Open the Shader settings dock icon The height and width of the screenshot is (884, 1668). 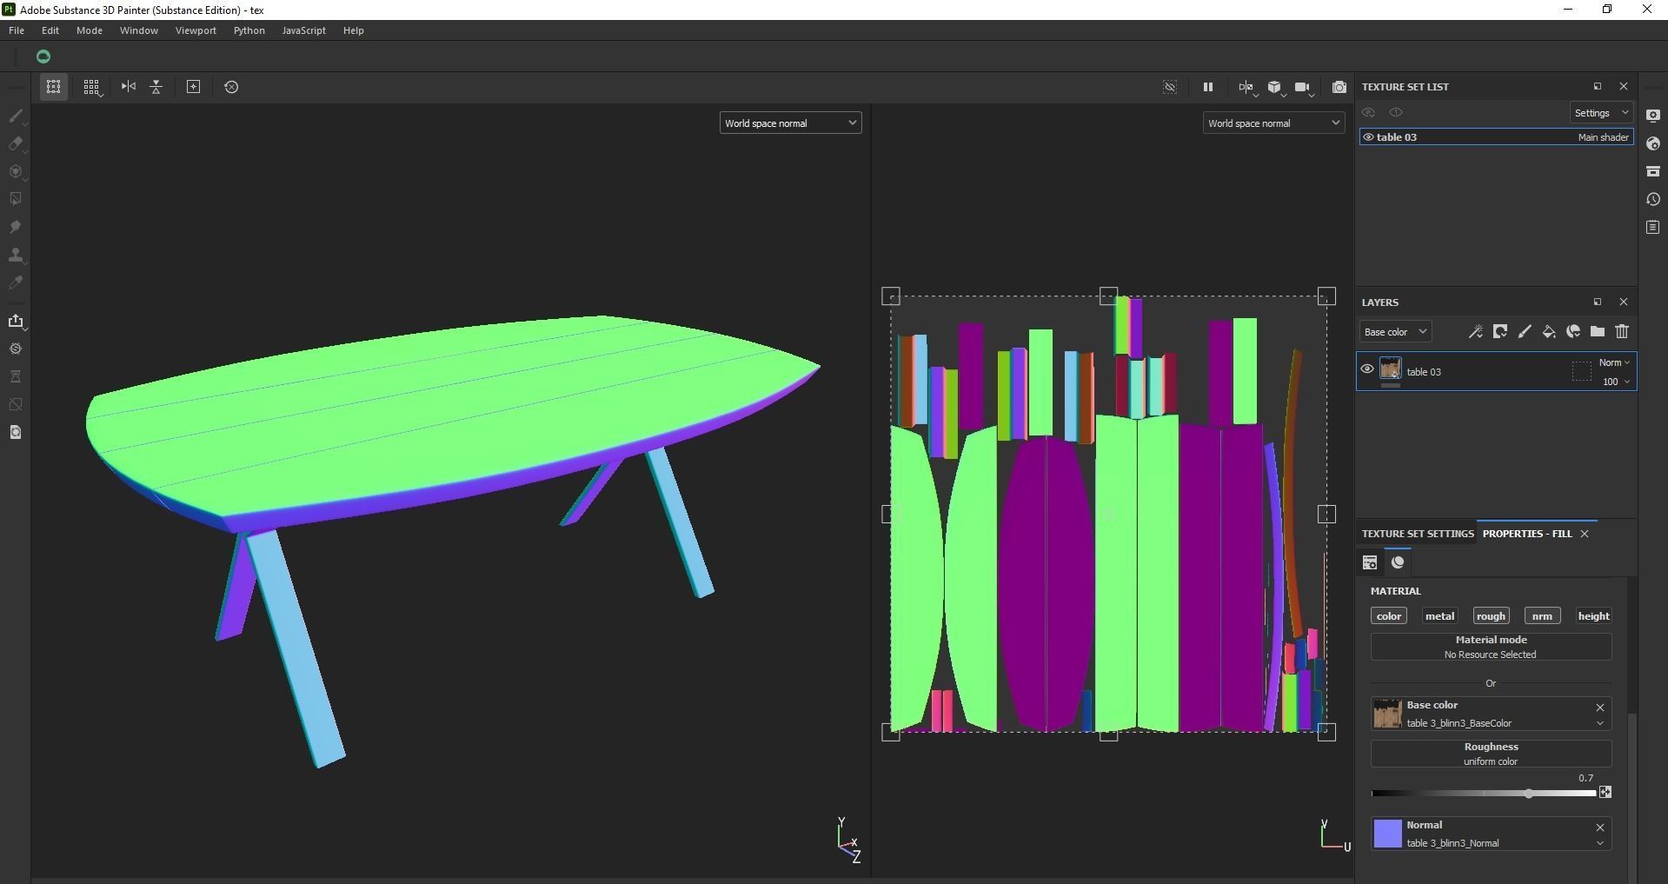click(1653, 143)
